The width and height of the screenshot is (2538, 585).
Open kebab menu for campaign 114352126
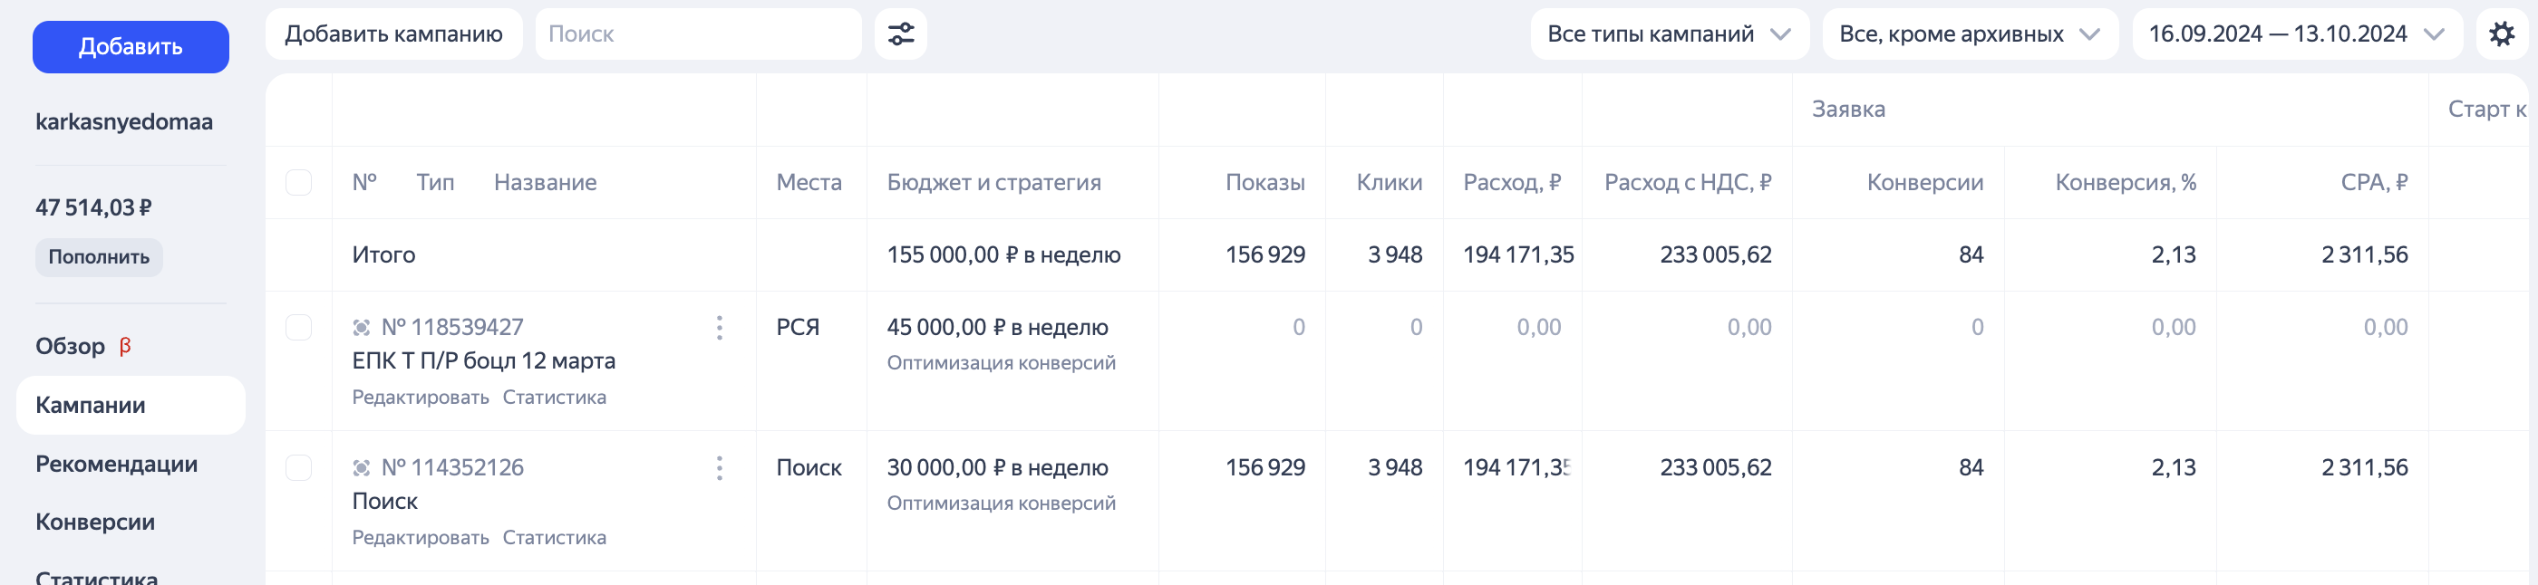pos(719,469)
